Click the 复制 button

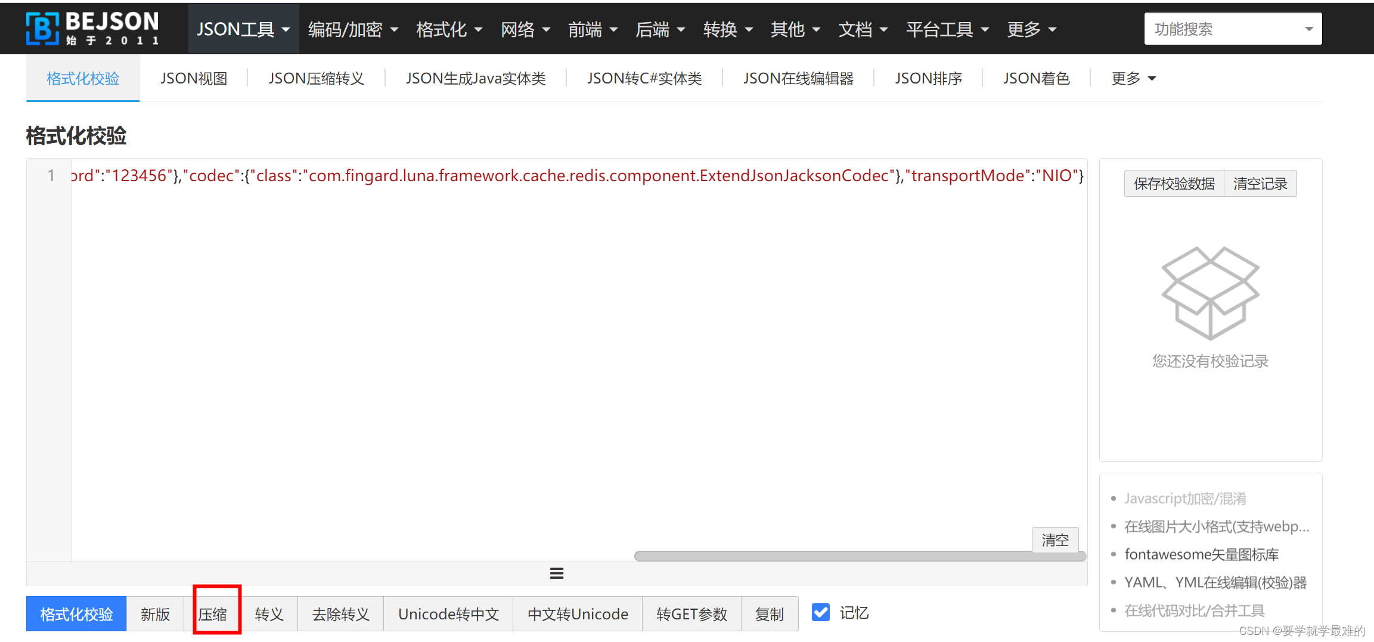(770, 614)
